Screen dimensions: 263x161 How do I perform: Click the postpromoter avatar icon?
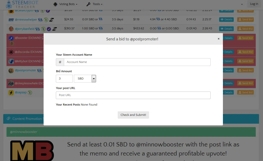11,70
